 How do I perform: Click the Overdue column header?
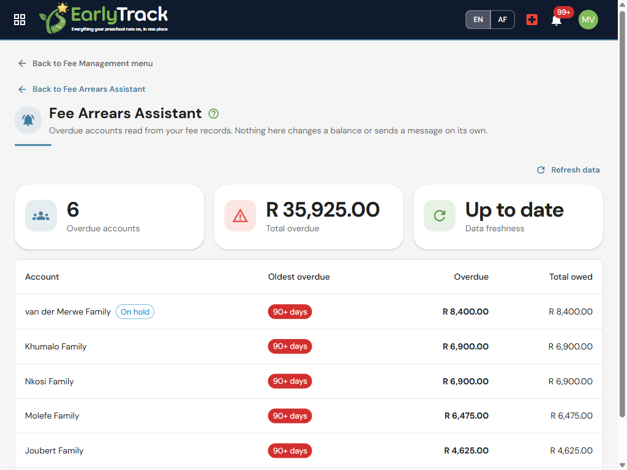[471, 277]
